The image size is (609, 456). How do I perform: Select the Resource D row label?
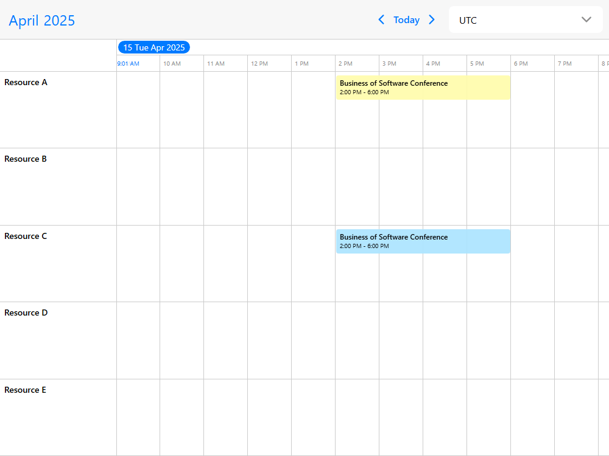tap(26, 313)
